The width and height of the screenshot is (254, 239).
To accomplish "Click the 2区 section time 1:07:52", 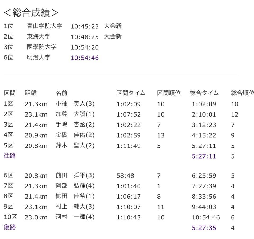I will (129, 115).
